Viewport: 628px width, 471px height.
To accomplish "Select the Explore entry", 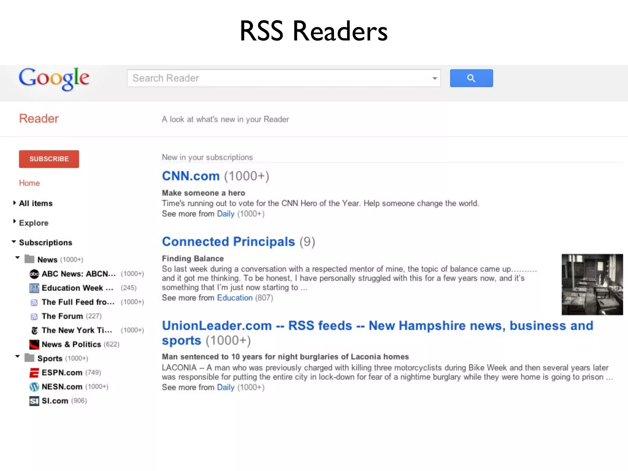I will 34,223.
